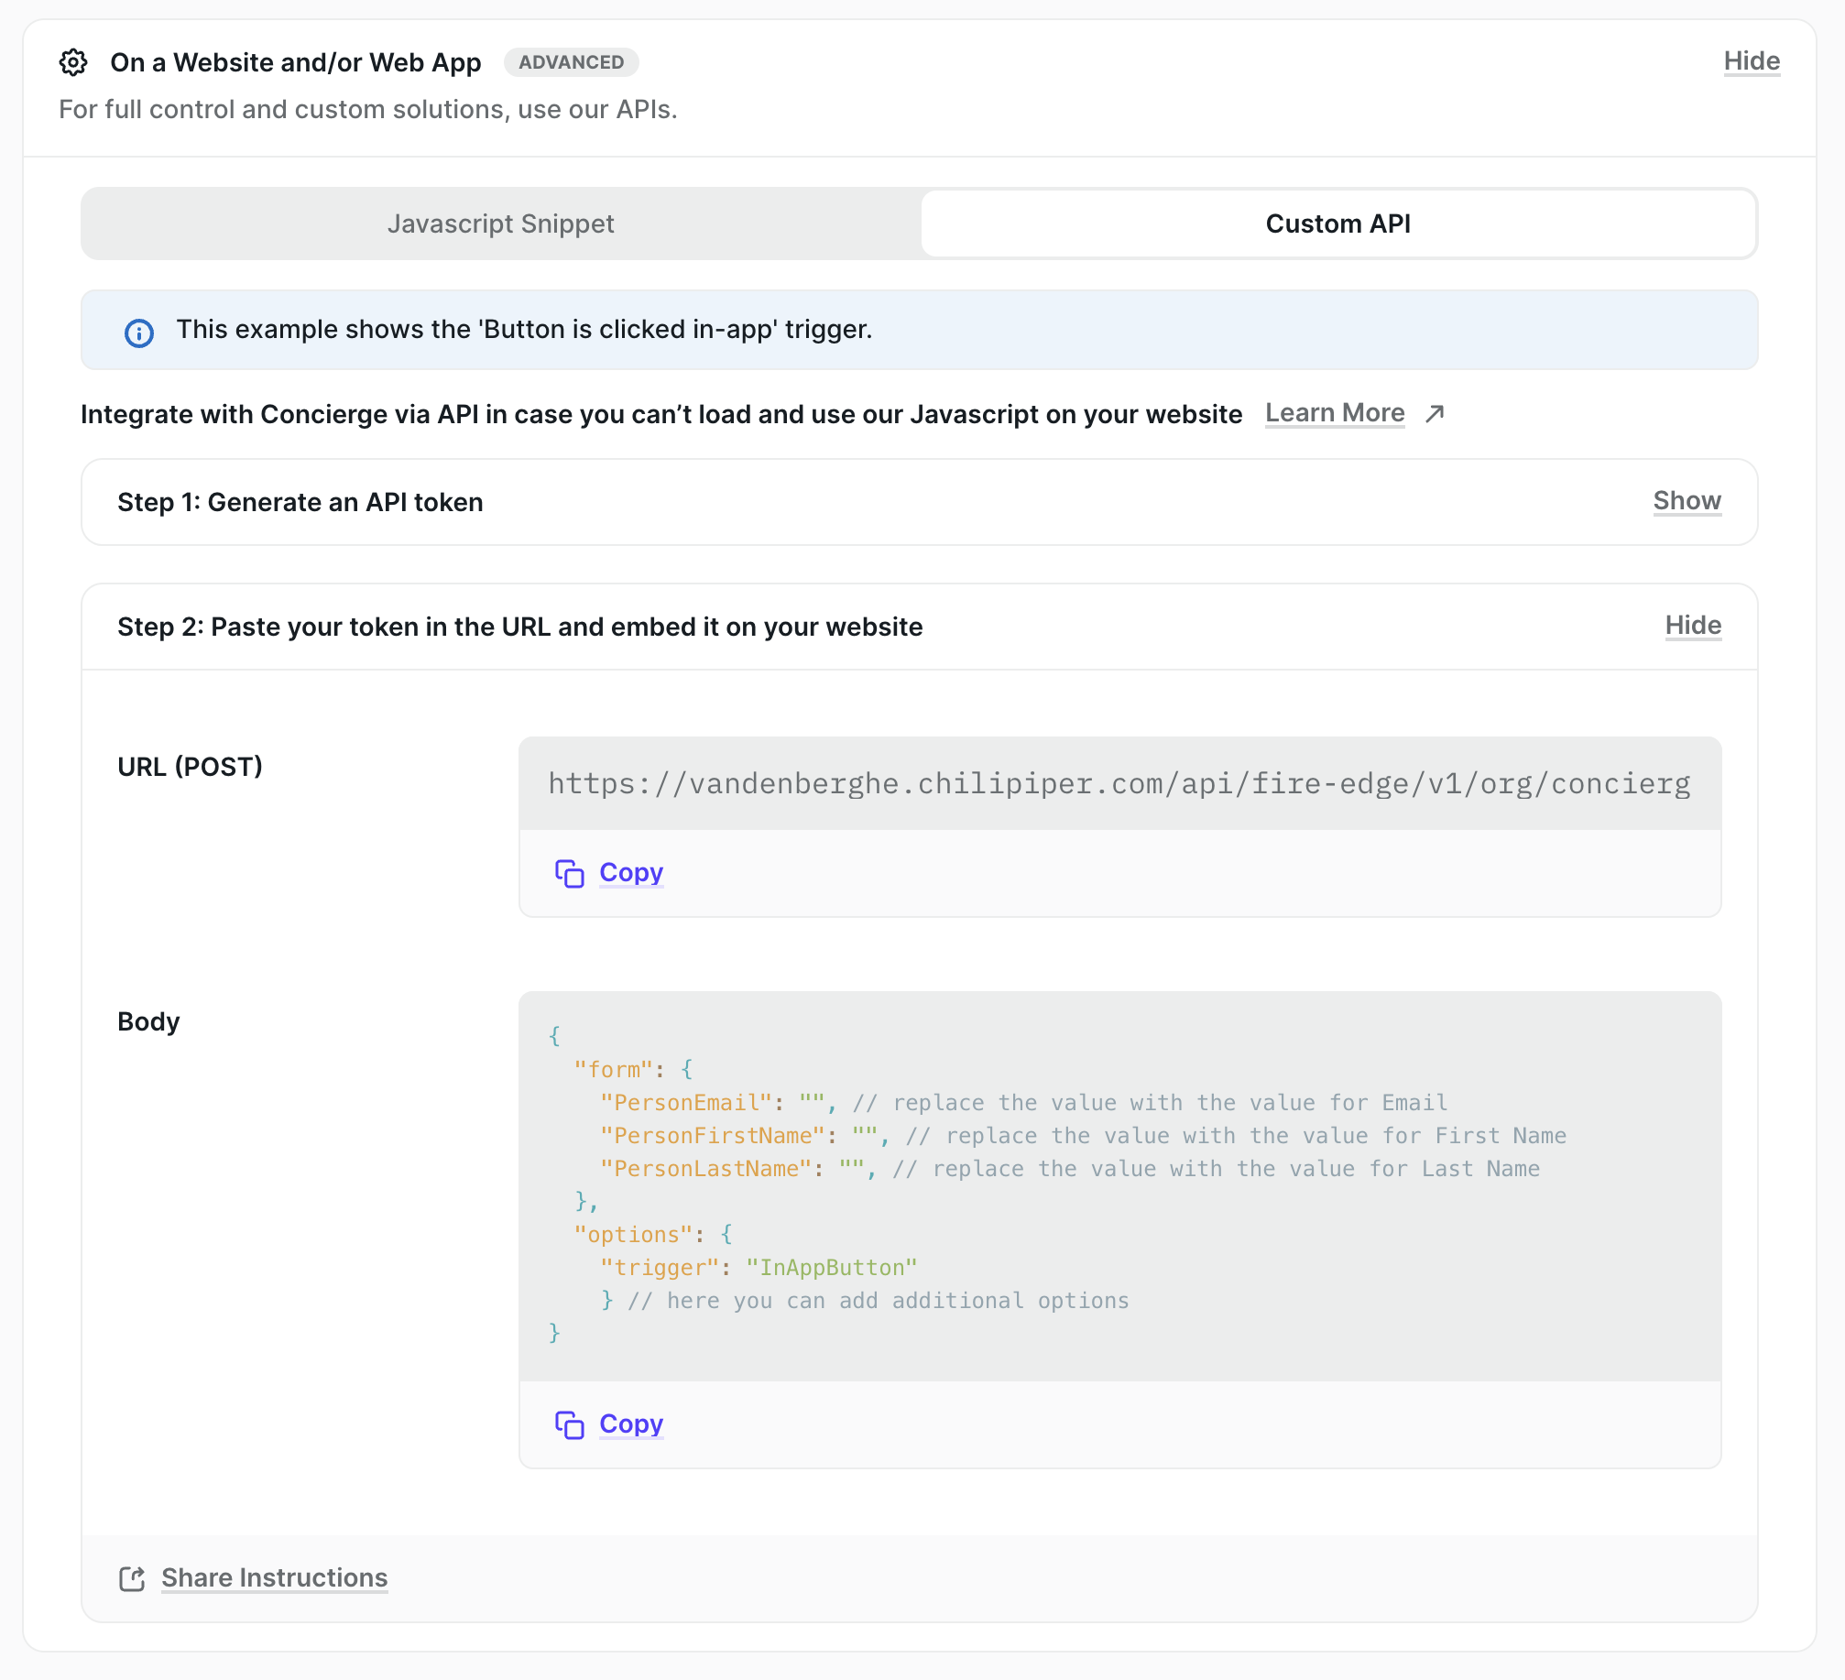This screenshot has height=1680, width=1845.
Task: Open the Learn More link
Action: click(1334, 413)
